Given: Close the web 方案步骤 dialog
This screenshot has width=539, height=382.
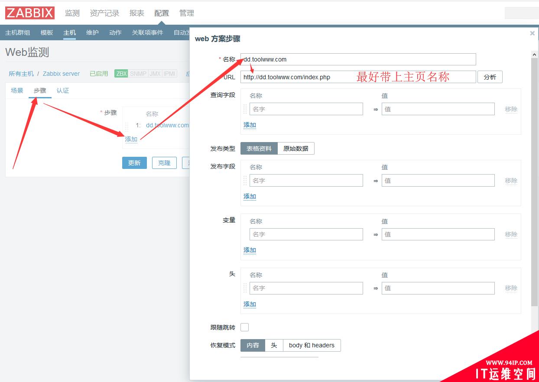Looking at the screenshot, I should point(532,33).
